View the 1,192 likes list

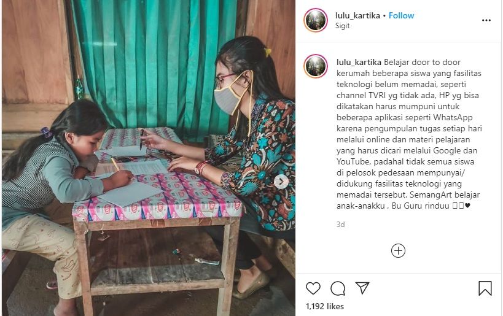325,306
